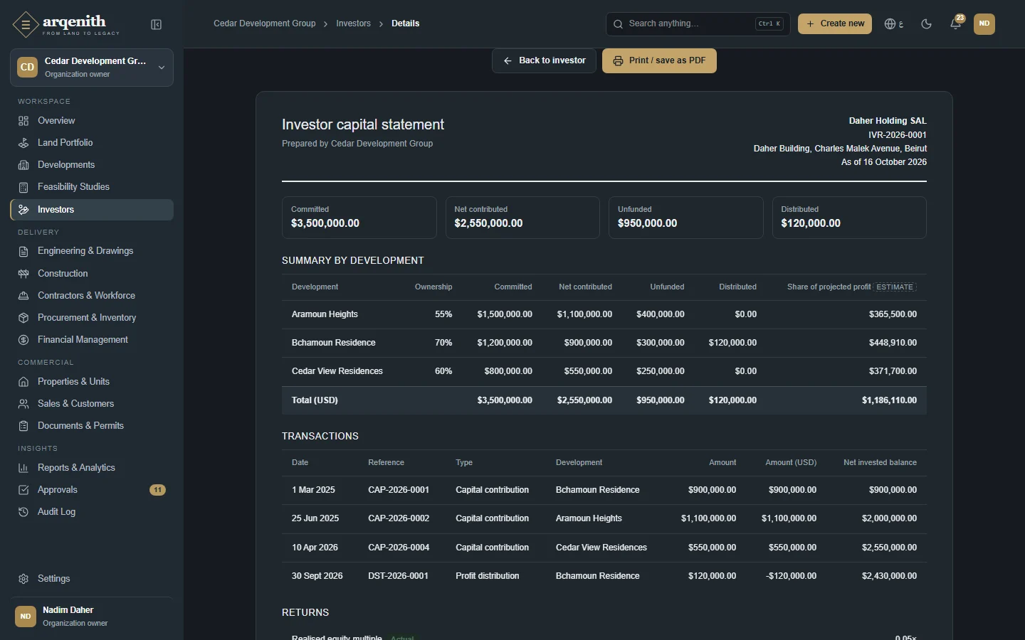Toggle dark mode moon icon
This screenshot has height=640, width=1025.
pos(926,23)
